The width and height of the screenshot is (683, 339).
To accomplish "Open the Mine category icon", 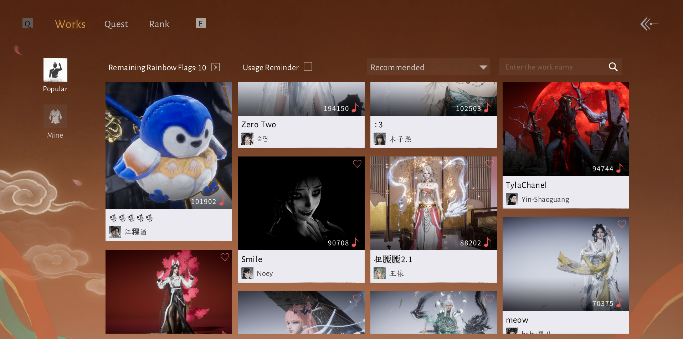I will pyautogui.click(x=55, y=116).
